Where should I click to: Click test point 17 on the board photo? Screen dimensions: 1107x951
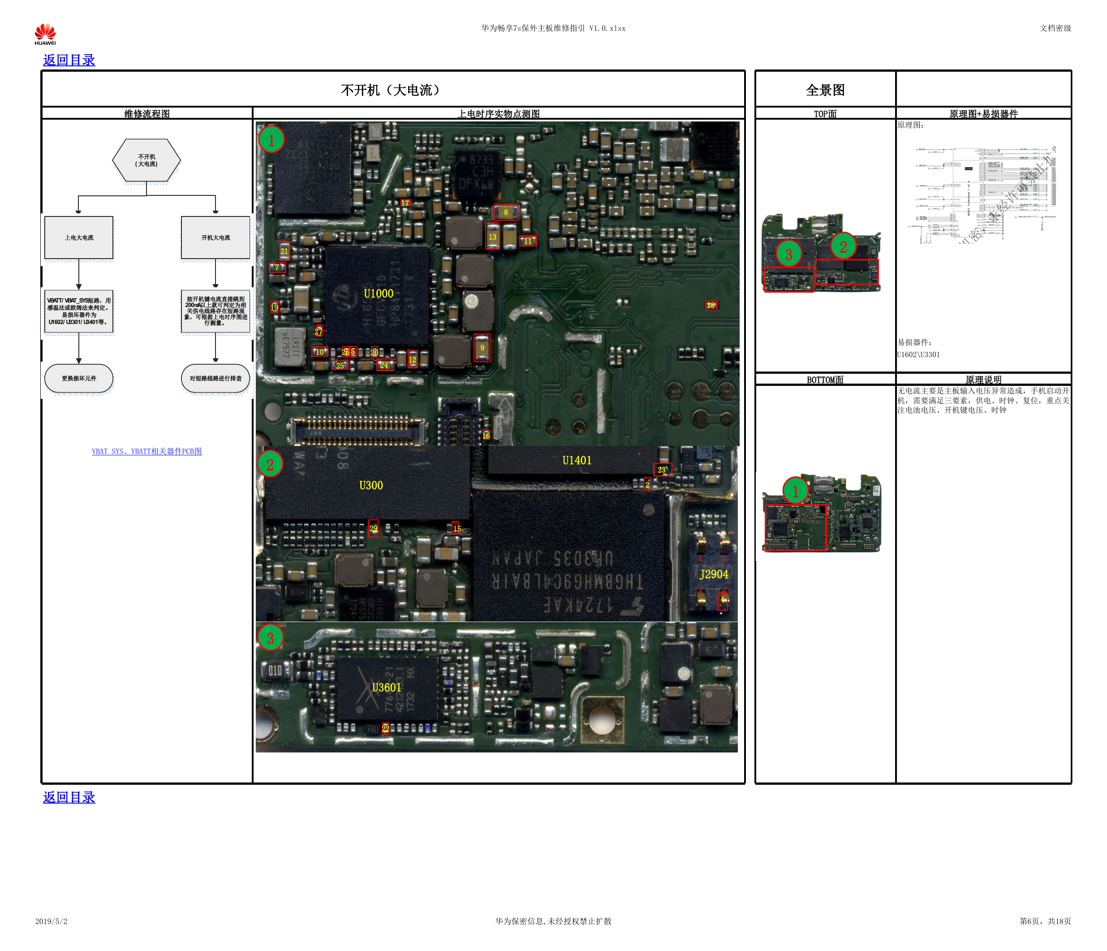[405, 203]
